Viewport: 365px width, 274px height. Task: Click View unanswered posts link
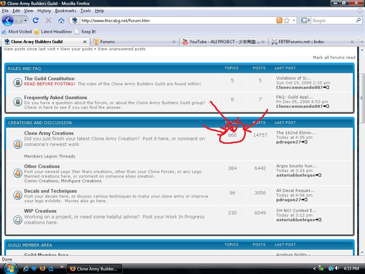122,49
